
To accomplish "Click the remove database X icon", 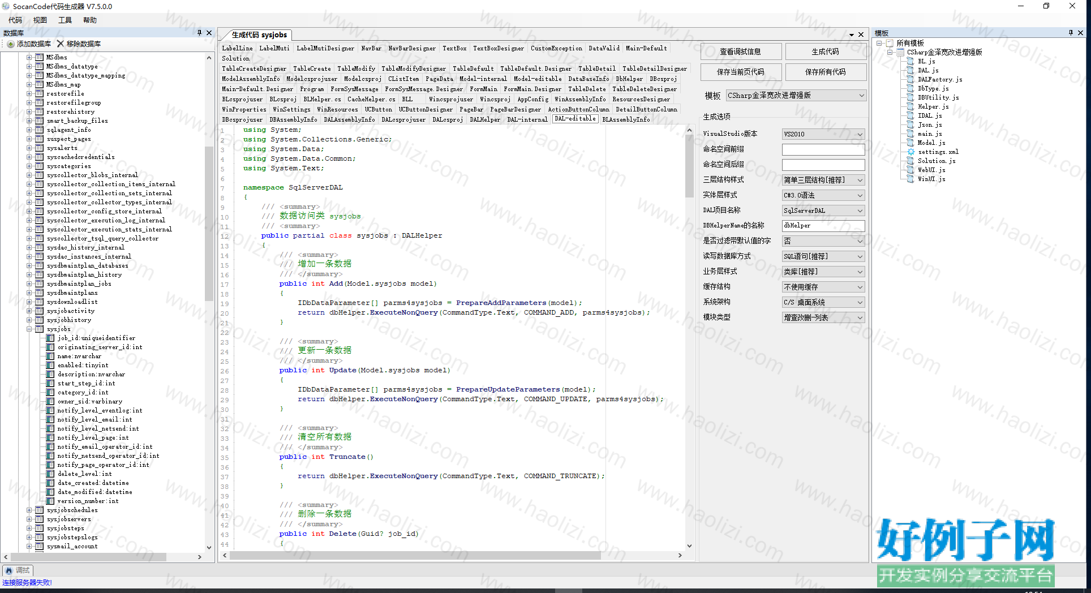I will (60, 44).
